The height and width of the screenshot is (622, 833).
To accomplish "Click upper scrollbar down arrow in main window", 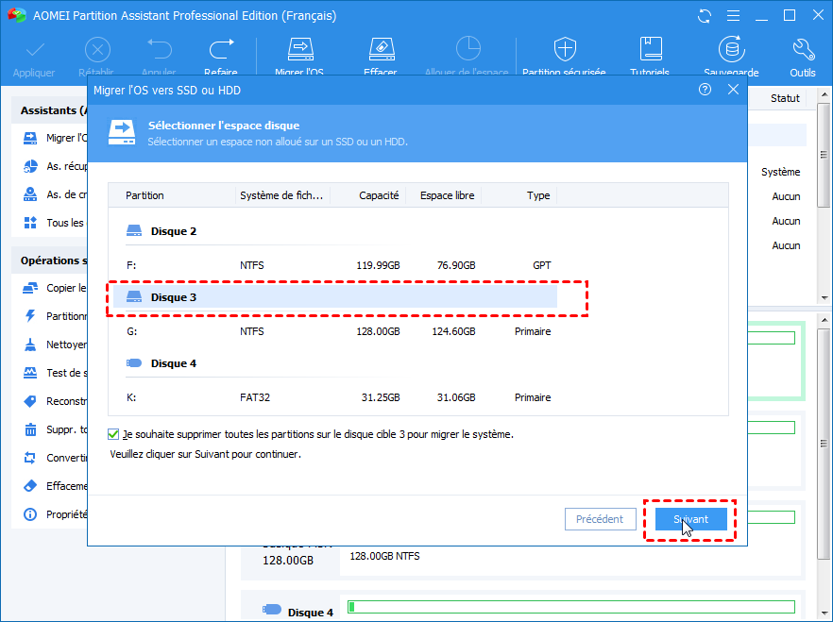I will point(824,297).
